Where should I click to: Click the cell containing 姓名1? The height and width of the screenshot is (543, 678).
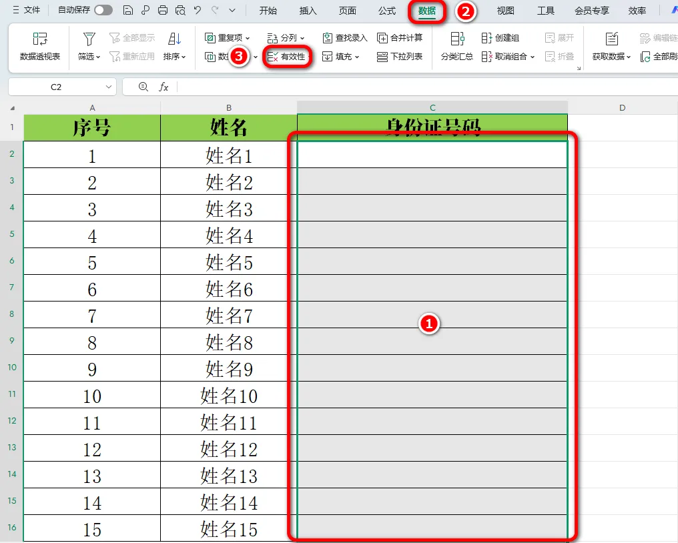229,155
